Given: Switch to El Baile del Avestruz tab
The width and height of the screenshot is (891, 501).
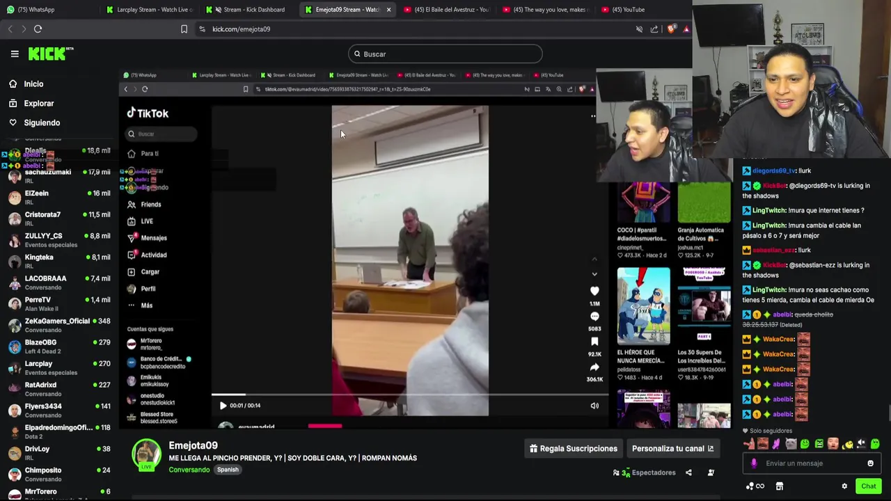Looking at the screenshot, I should (448, 10).
